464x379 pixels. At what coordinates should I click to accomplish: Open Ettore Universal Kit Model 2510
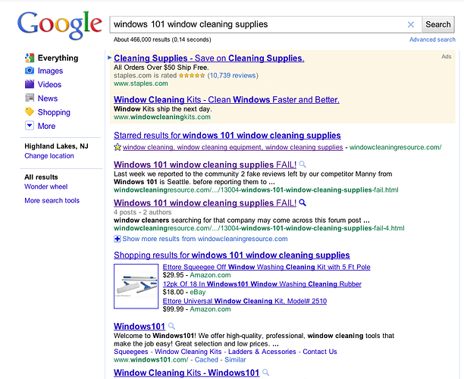click(245, 301)
